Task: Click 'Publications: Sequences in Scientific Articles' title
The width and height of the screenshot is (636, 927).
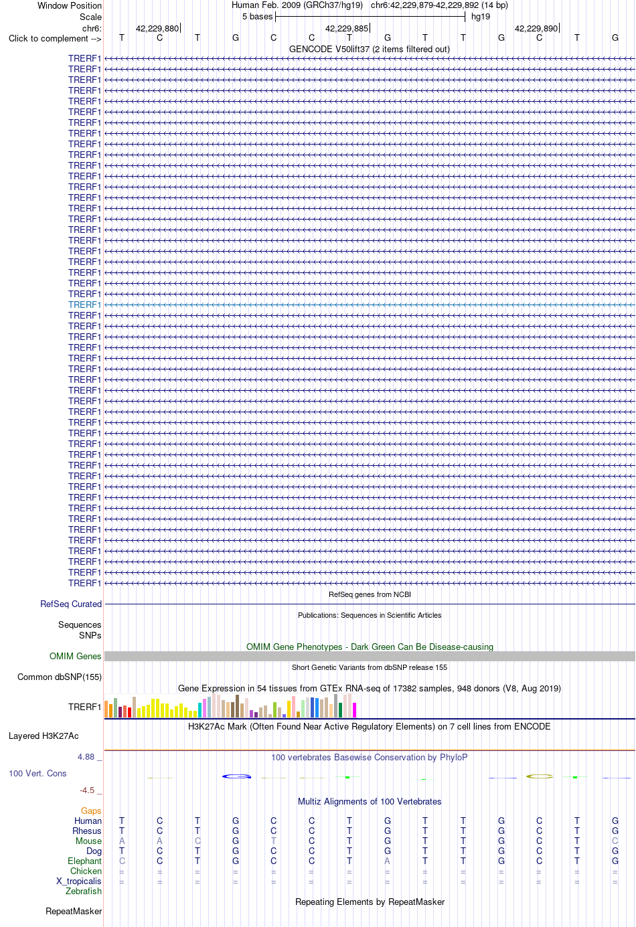Action: (x=370, y=615)
